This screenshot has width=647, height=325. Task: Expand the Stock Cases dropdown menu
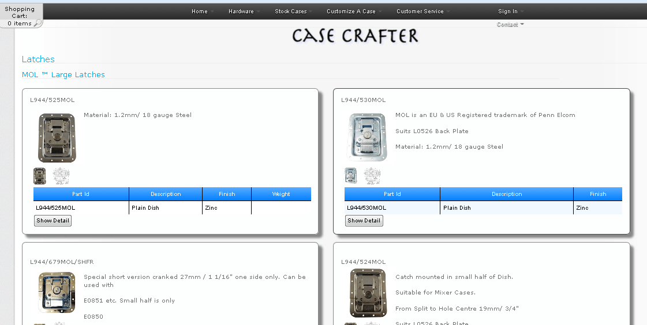pos(293,12)
